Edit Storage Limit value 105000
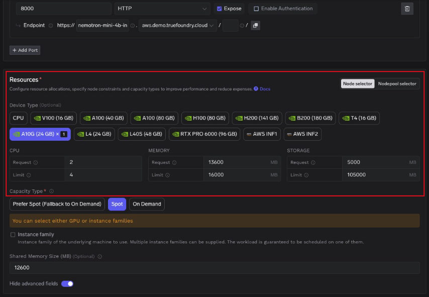This screenshot has height=297, width=429. 381,175
